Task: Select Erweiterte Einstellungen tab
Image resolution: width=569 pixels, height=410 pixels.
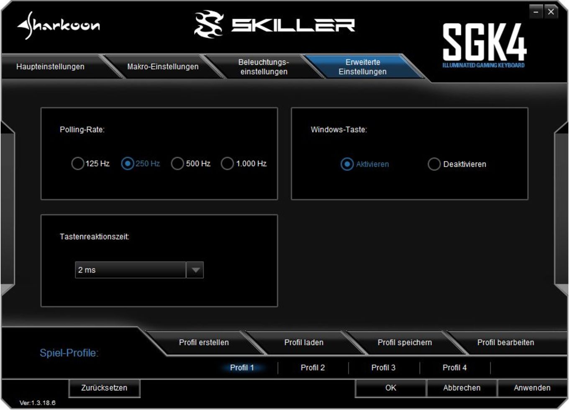Action: pyautogui.click(x=363, y=67)
